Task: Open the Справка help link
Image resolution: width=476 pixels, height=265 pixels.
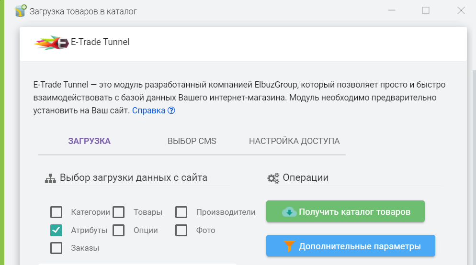Action: 148,110
